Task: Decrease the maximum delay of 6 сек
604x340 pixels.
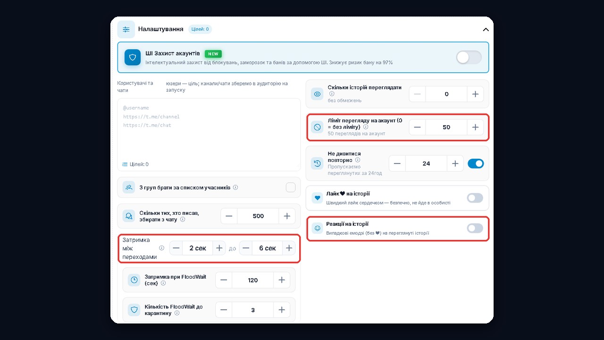Action: coord(246,248)
